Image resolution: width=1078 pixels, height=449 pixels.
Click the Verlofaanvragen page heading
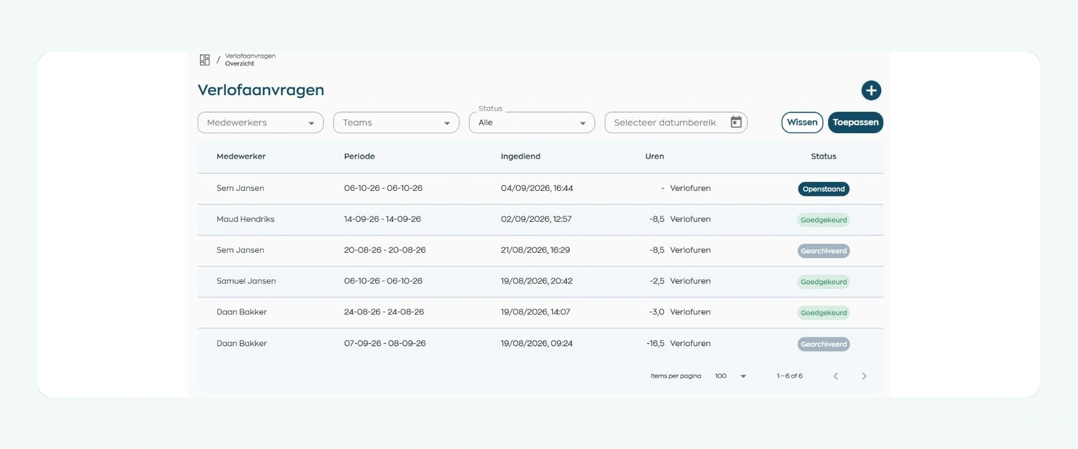point(261,90)
